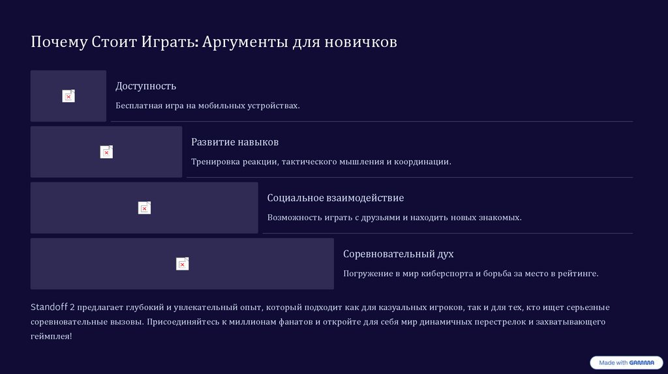
Task: Click broken image icon beside Соревновательный дух
Action: tap(183, 264)
